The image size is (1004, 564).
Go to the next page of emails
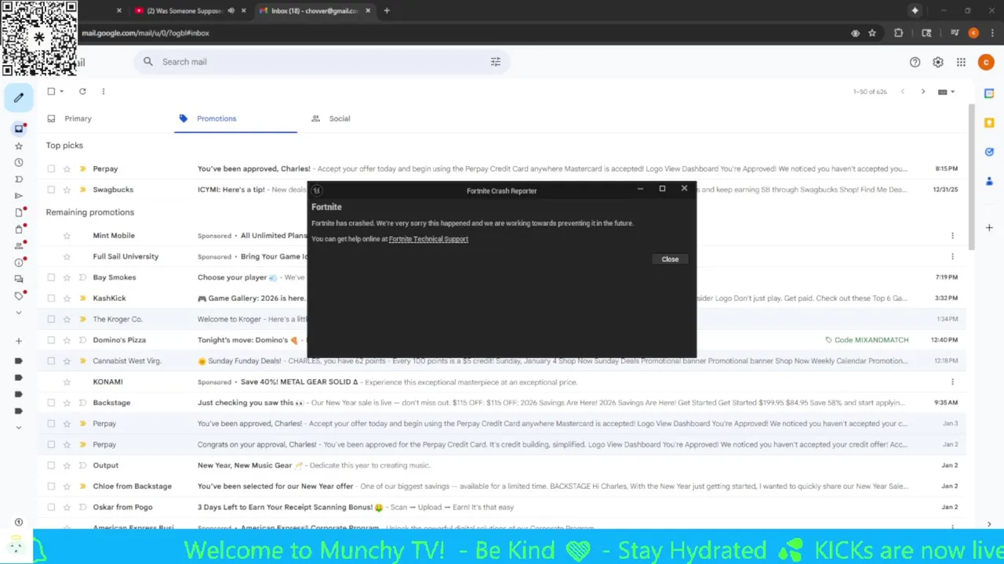pyautogui.click(x=923, y=92)
